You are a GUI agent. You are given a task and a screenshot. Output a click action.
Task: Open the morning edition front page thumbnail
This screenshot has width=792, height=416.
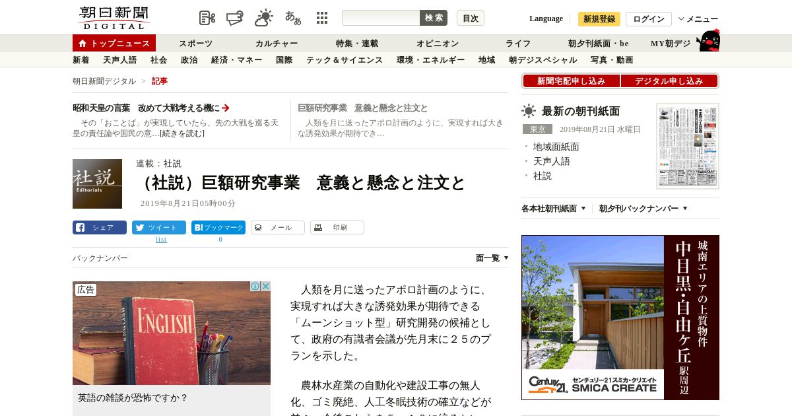pos(688,147)
